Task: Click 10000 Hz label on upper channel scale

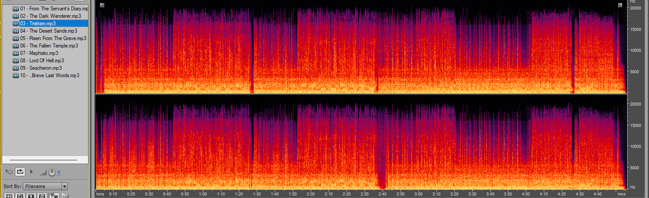Action: point(636,51)
